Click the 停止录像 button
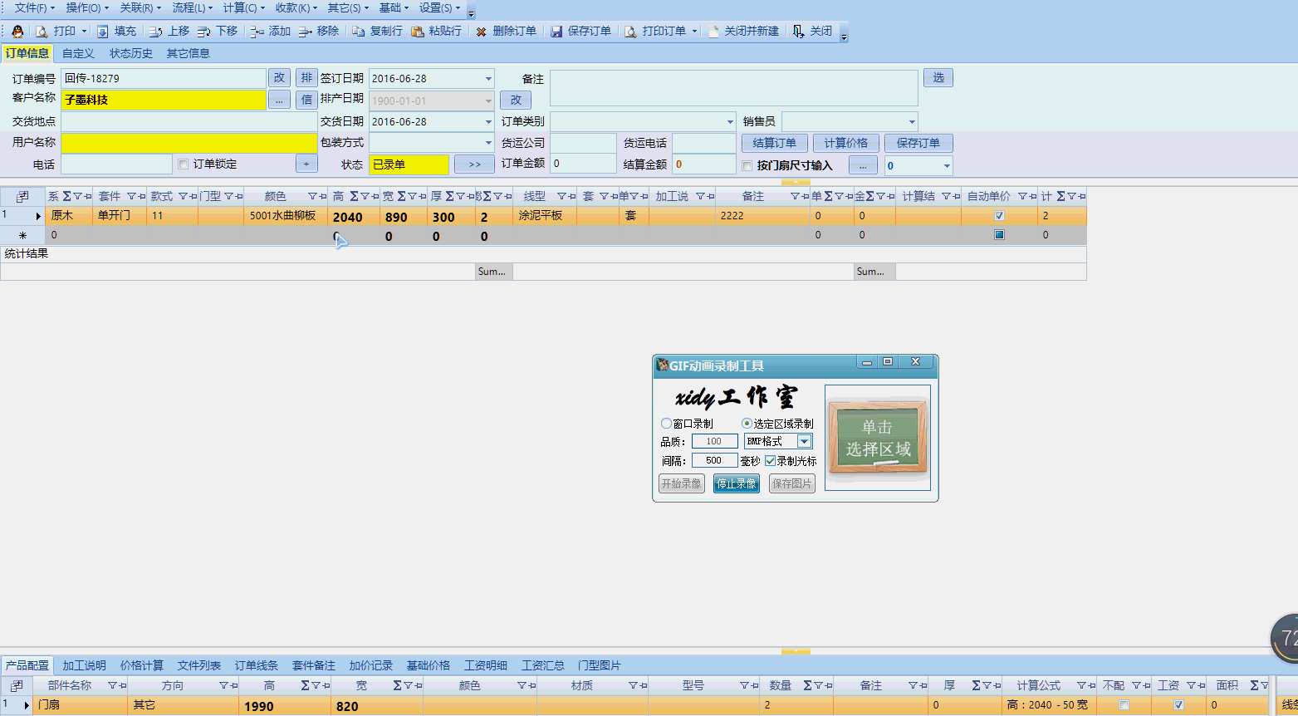Viewport: 1298px width, 716px height. 736,483
